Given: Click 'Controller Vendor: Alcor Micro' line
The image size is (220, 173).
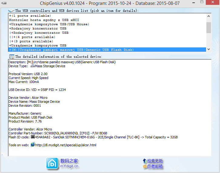Looking at the screenshot, I should 30,129.
